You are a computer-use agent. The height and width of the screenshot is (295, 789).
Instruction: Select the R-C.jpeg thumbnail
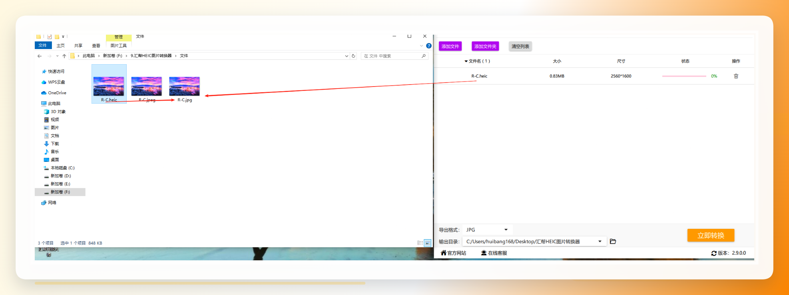147,86
